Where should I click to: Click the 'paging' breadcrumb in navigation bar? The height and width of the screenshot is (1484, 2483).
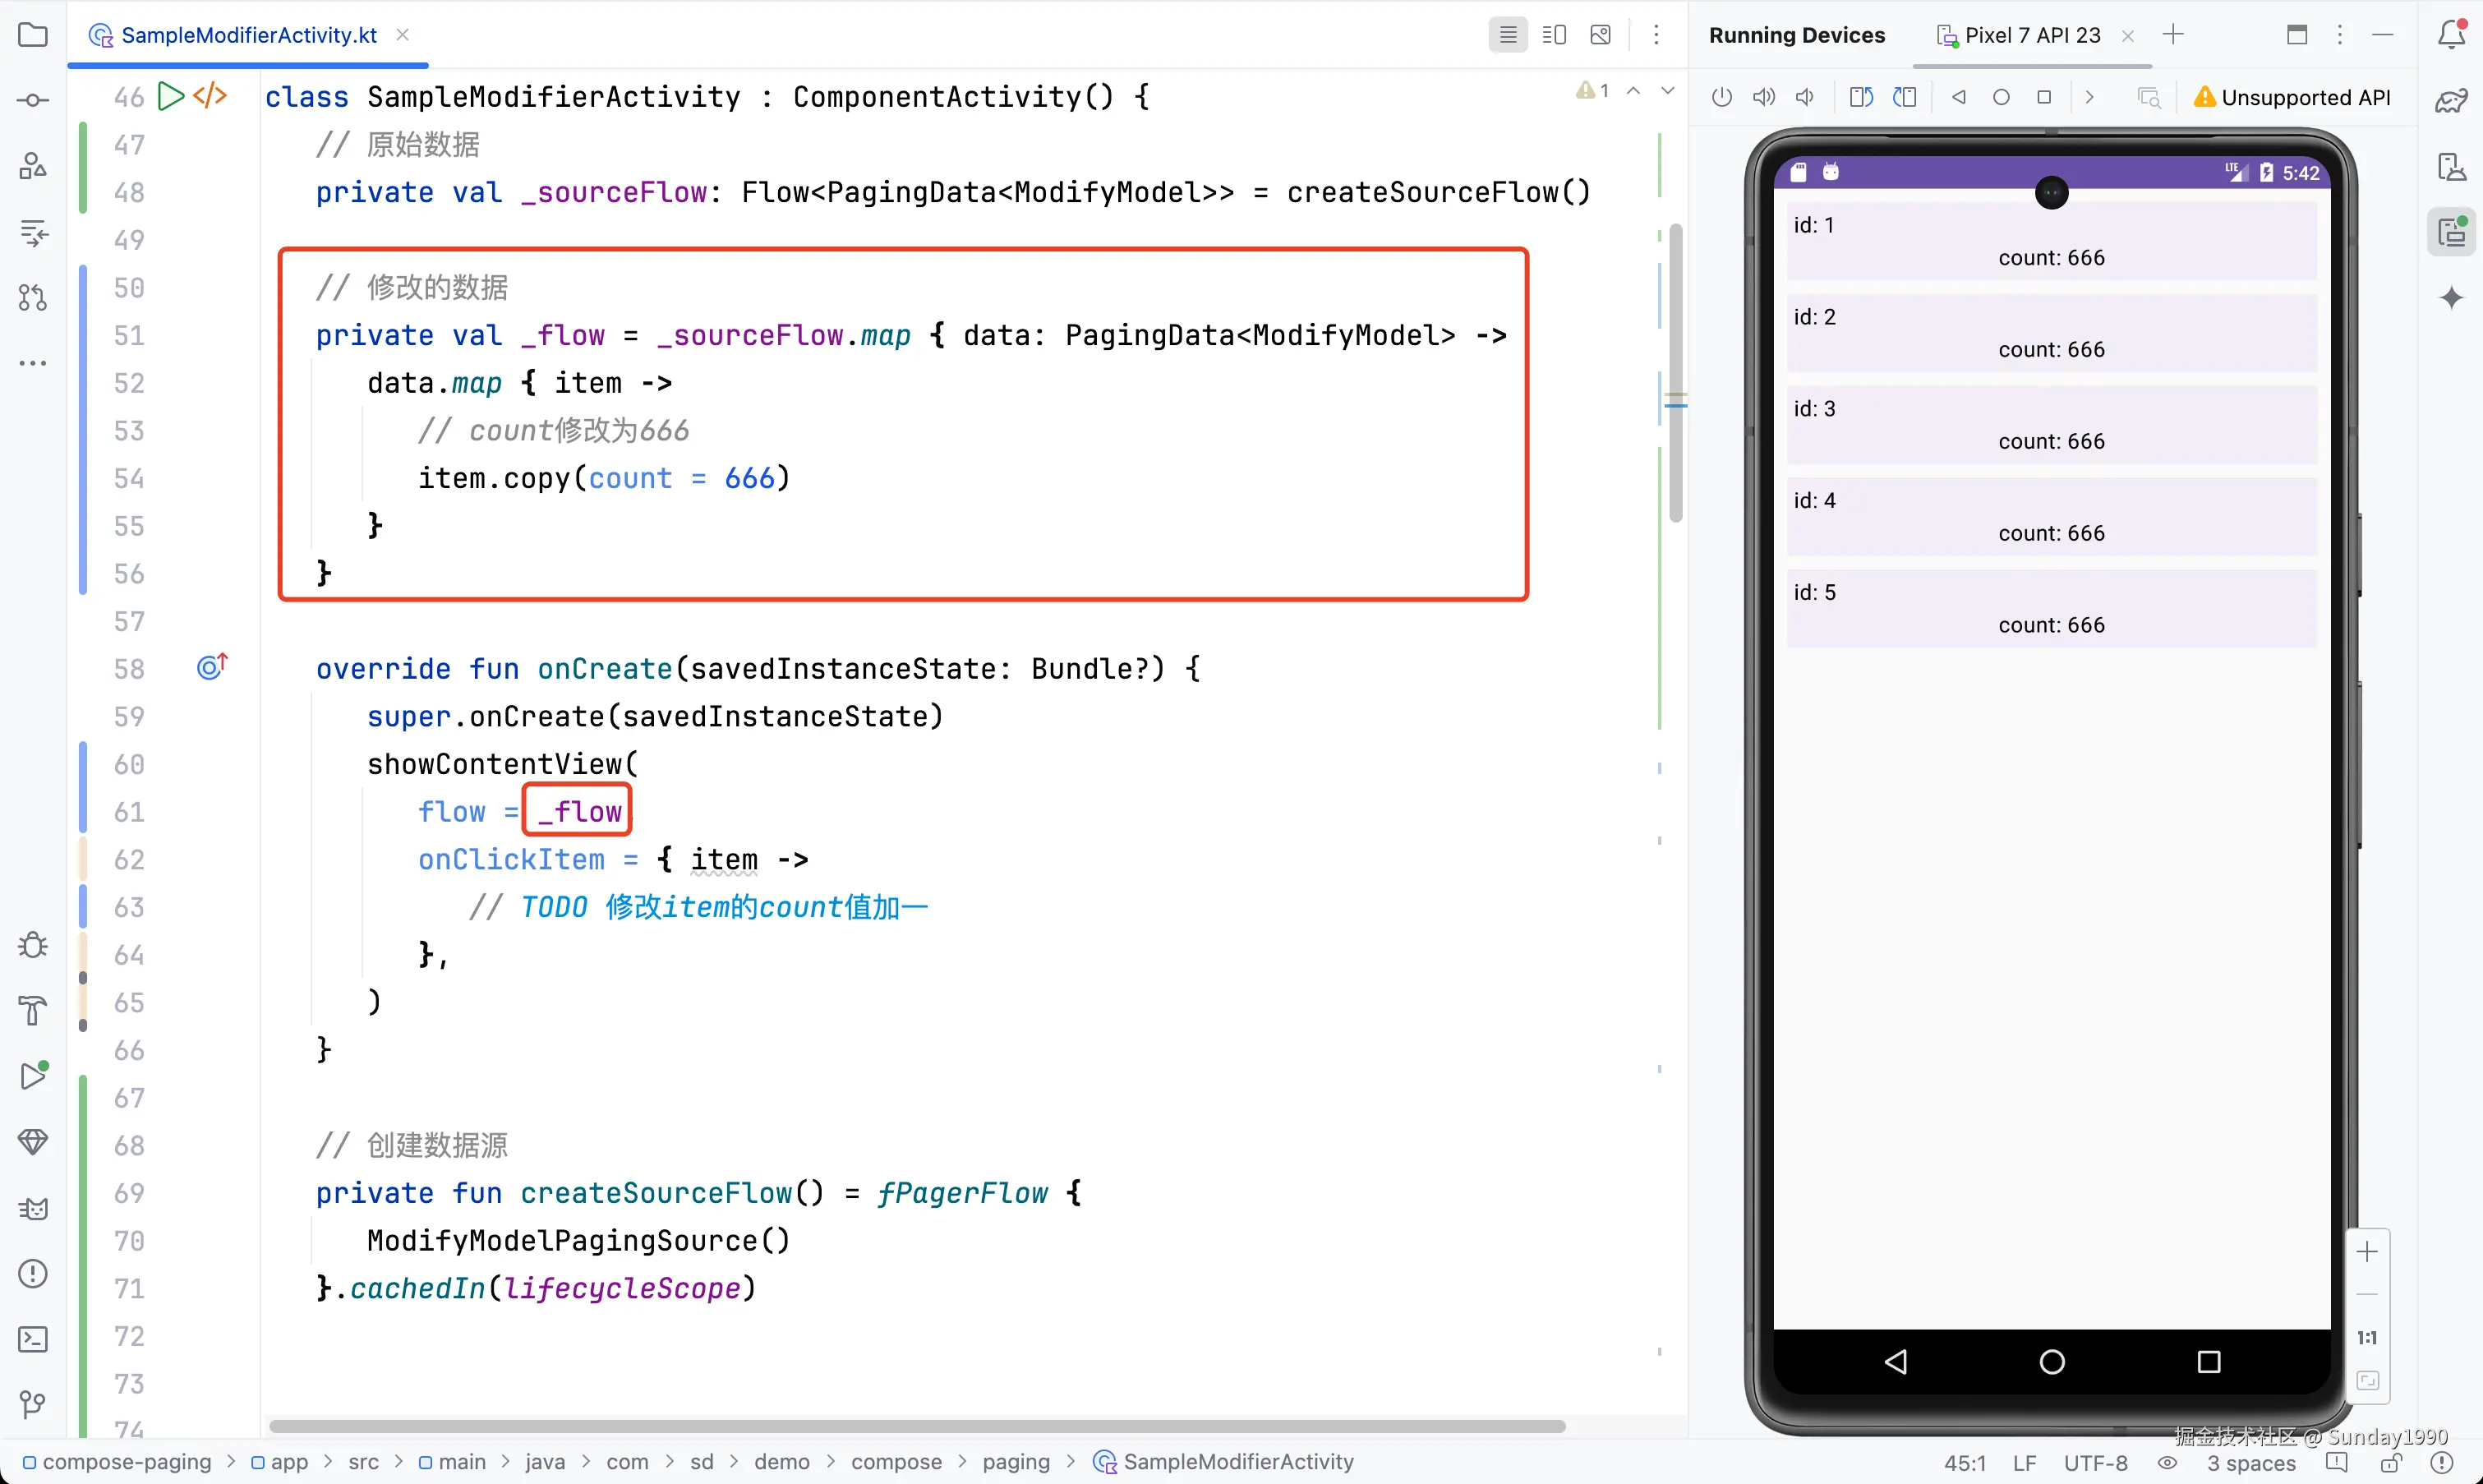pyautogui.click(x=1016, y=1462)
